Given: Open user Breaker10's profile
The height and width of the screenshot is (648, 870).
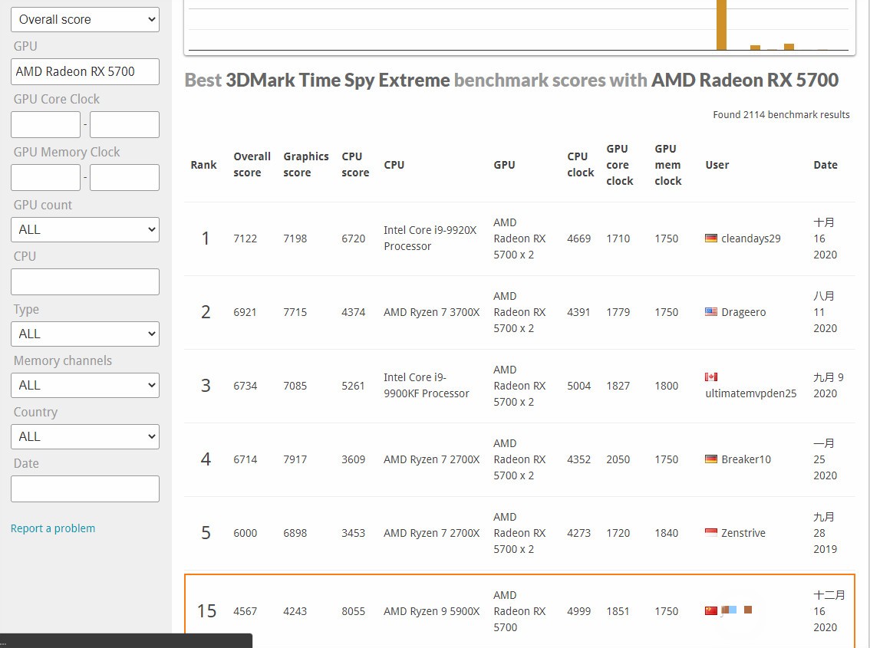Looking at the screenshot, I should pyautogui.click(x=746, y=459).
